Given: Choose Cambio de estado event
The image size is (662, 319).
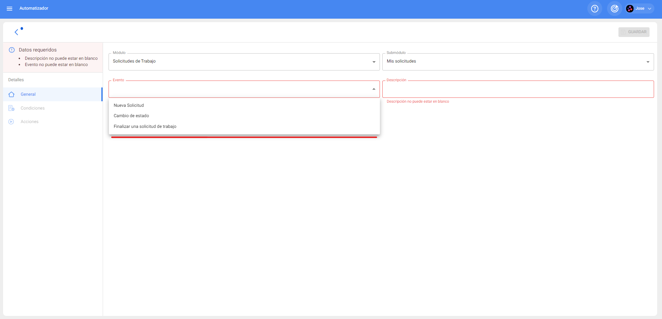Looking at the screenshot, I should (x=131, y=116).
